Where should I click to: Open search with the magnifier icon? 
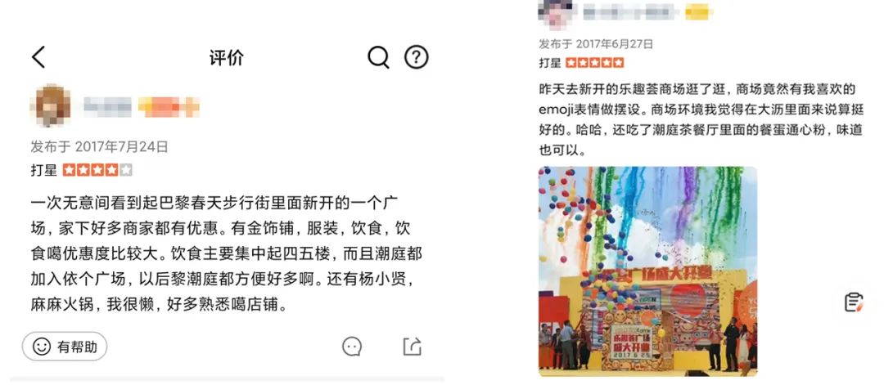click(378, 57)
